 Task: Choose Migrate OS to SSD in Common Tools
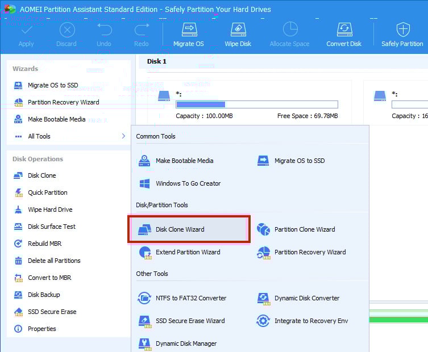click(x=300, y=161)
